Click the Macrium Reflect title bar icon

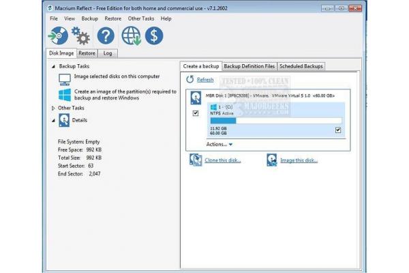coord(50,8)
